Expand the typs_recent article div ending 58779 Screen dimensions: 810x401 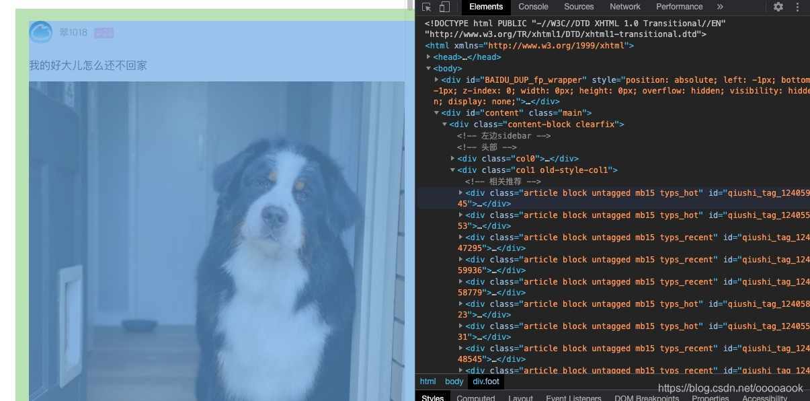(461, 281)
